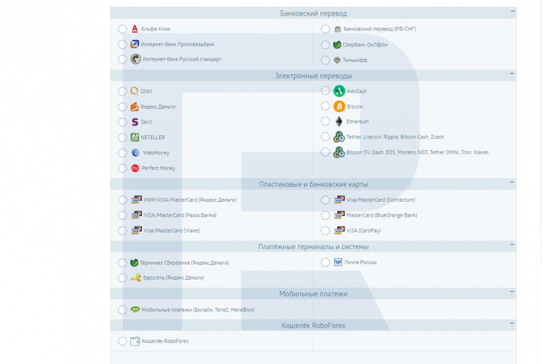Click the Почта России logo
This screenshot has width=542, height=364.
(338, 262)
